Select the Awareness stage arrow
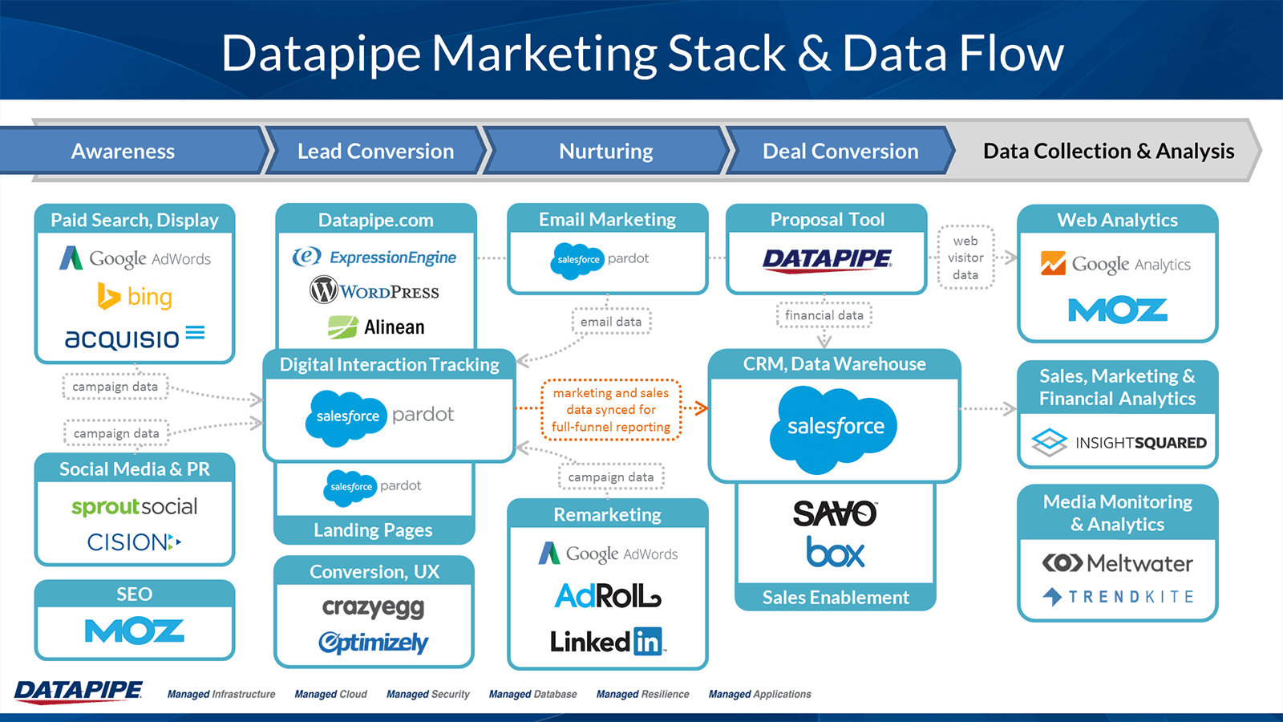This screenshot has height=722, width=1283. [133, 151]
